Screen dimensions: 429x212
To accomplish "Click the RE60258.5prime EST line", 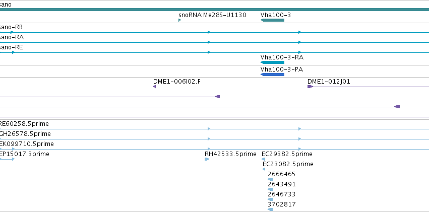I will [x=215, y=129].
